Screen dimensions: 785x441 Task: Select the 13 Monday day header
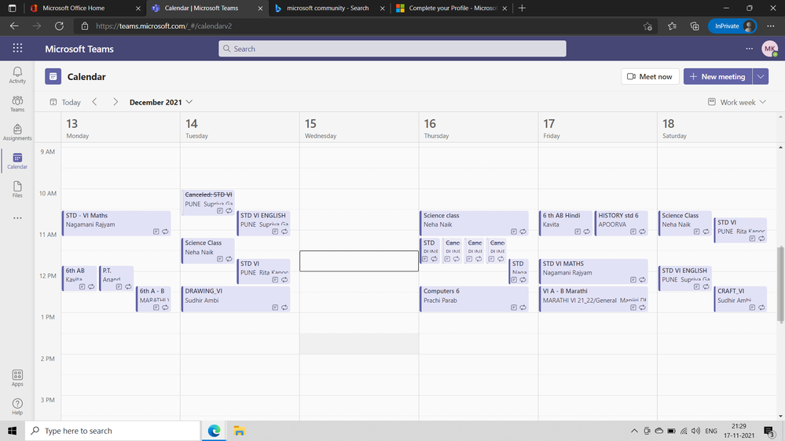pyautogui.click(x=120, y=128)
